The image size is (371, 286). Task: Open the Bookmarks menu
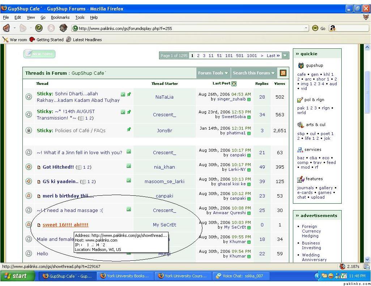coord(60,17)
